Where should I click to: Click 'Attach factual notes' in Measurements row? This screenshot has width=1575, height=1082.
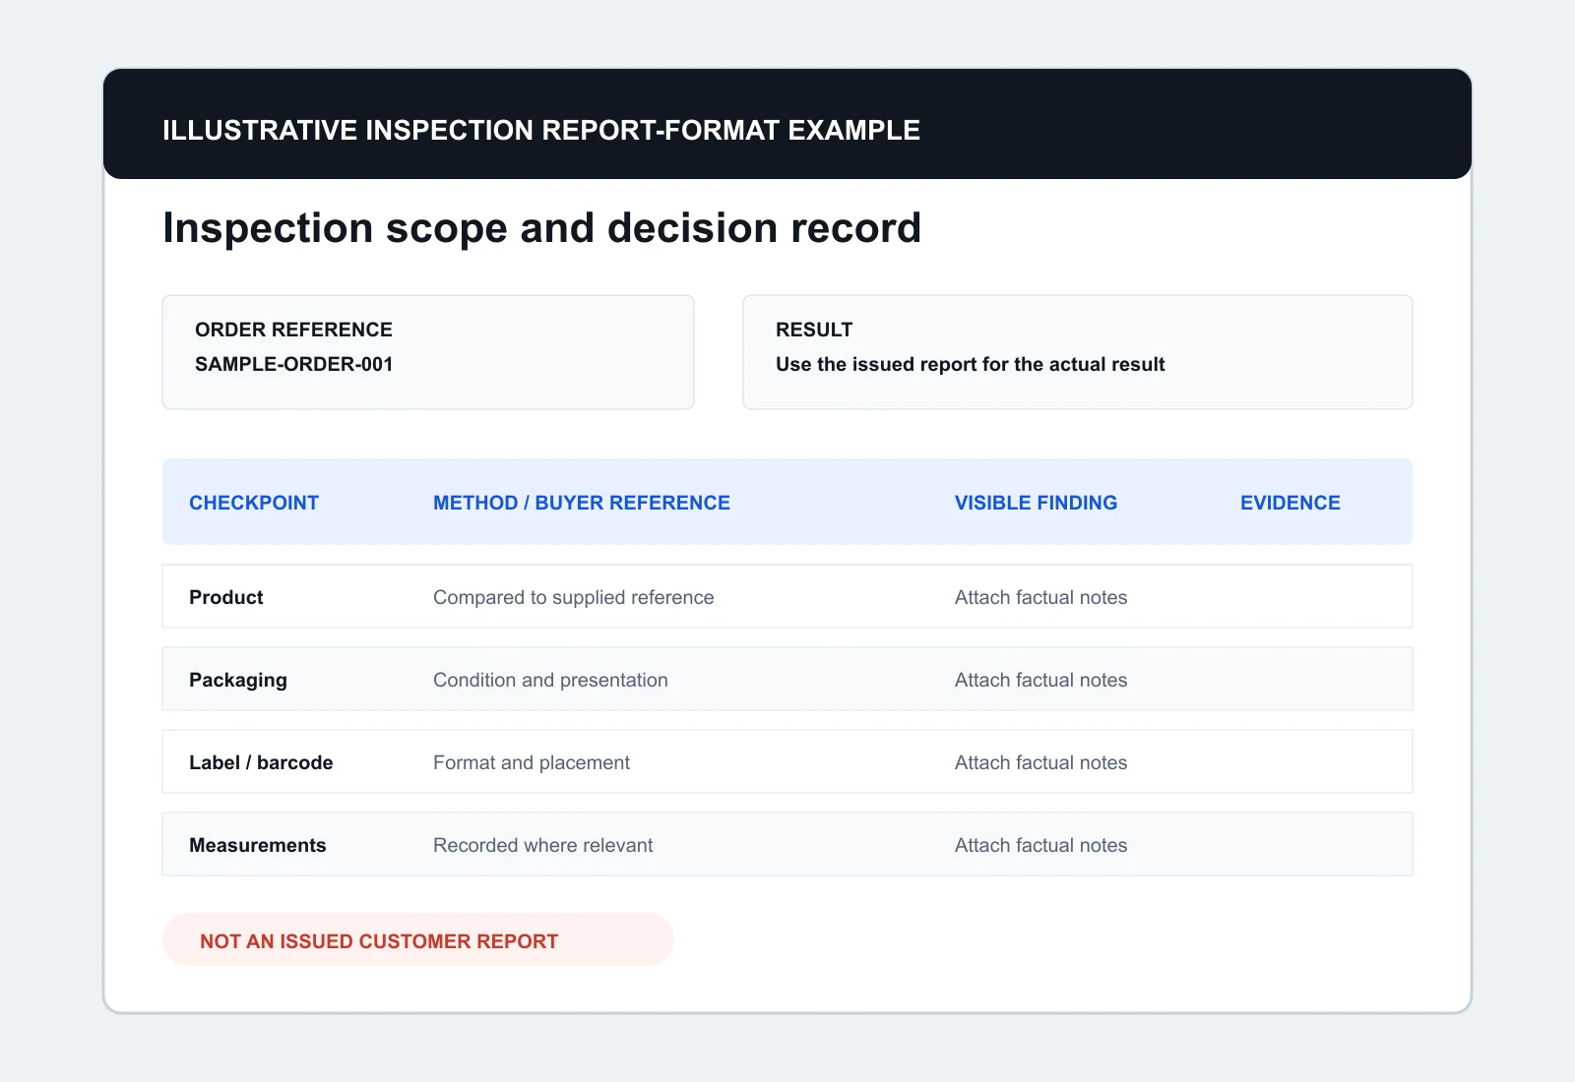tap(1040, 845)
